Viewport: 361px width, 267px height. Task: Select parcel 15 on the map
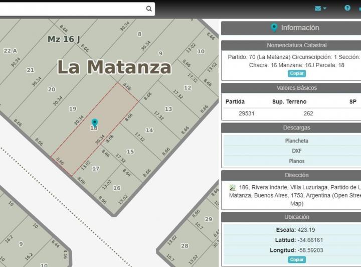pos(130,152)
